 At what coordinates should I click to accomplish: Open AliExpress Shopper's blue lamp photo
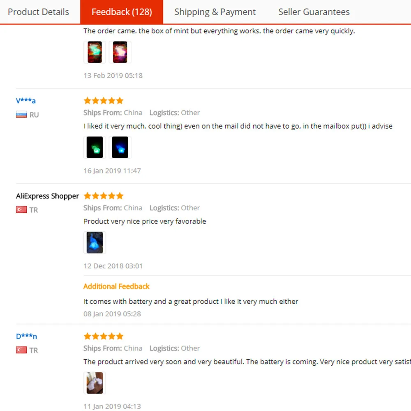[x=95, y=242]
